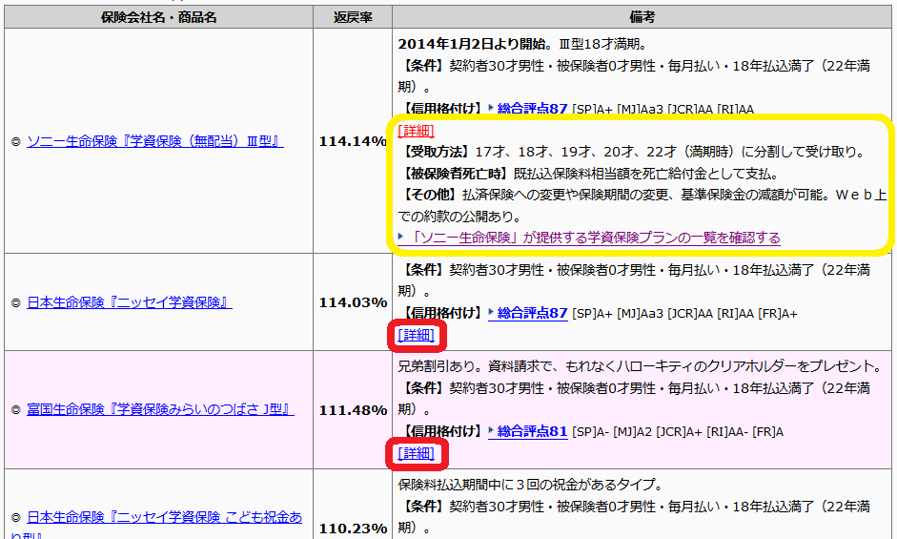Click the 111.48% return rate cell

pos(353,410)
